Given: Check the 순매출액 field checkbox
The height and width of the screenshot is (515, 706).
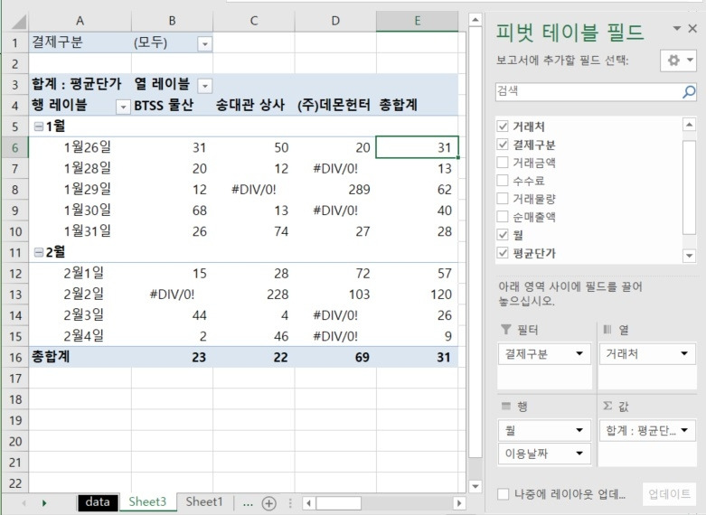Looking at the screenshot, I should [503, 217].
